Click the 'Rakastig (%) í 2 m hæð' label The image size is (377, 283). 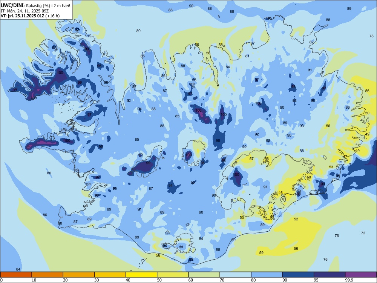(48, 6)
